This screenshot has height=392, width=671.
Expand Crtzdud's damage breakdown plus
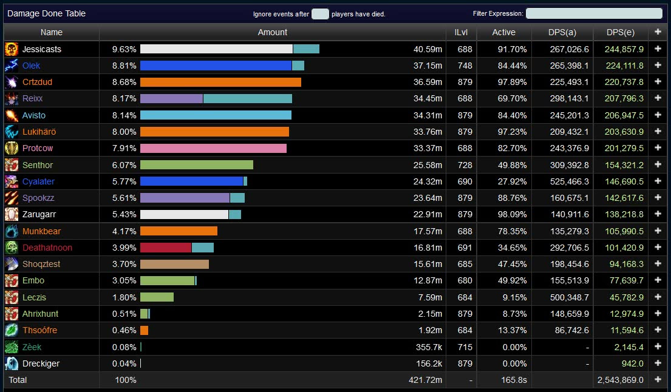pos(658,82)
